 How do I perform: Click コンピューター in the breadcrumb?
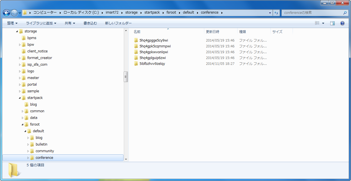point(45,12)
